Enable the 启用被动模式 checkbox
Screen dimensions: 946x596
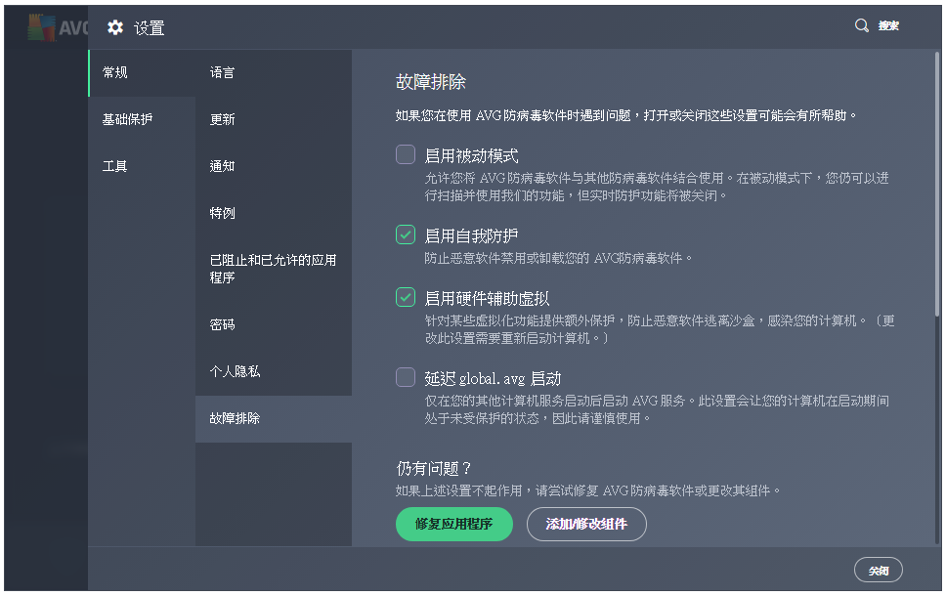pyautogui.click(x=406, y=154)
